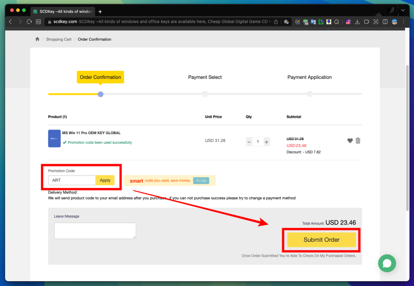Click the home icon in breadcrumb
414x286 pixels.
pyautogui.click(x=37, y=39)
